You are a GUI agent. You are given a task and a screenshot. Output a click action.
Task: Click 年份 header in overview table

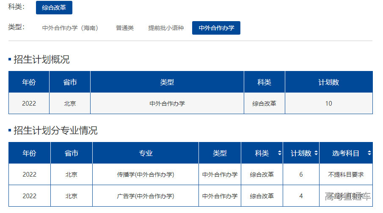(x=29, y=82)
